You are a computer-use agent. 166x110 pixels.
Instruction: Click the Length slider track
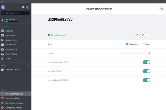coord(134,53)
